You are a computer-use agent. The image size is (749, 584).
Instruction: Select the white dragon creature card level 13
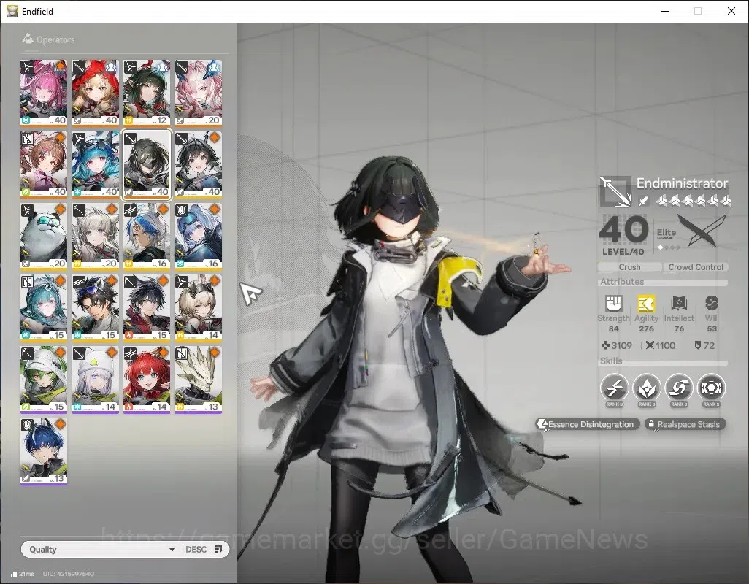pyautogui.click(x=199, y=380)
